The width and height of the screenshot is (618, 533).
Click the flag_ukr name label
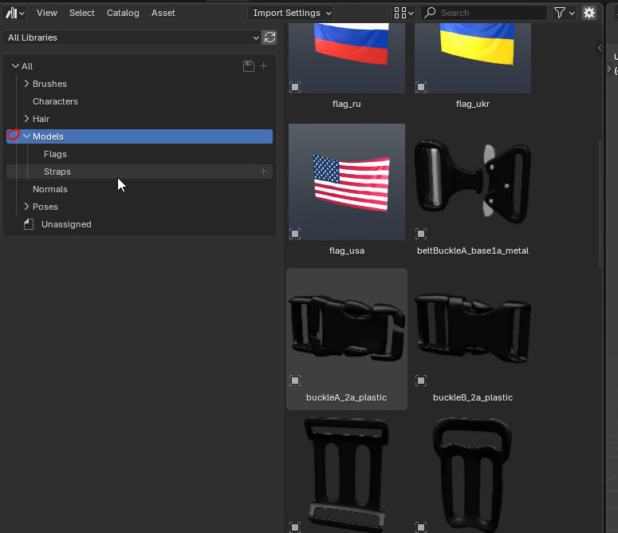coord(473,104)
